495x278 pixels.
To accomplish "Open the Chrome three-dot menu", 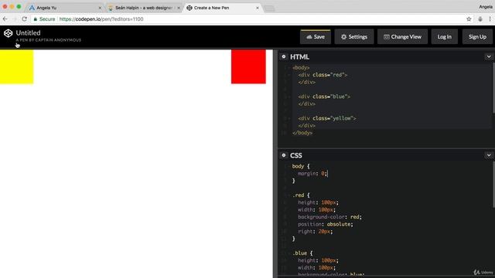I will (x=490, y=19).
